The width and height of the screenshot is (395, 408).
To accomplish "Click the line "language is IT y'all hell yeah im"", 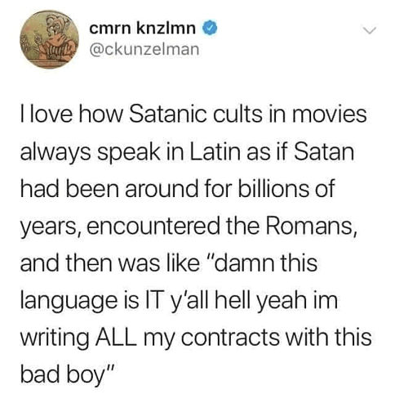I will coord(180,301).
